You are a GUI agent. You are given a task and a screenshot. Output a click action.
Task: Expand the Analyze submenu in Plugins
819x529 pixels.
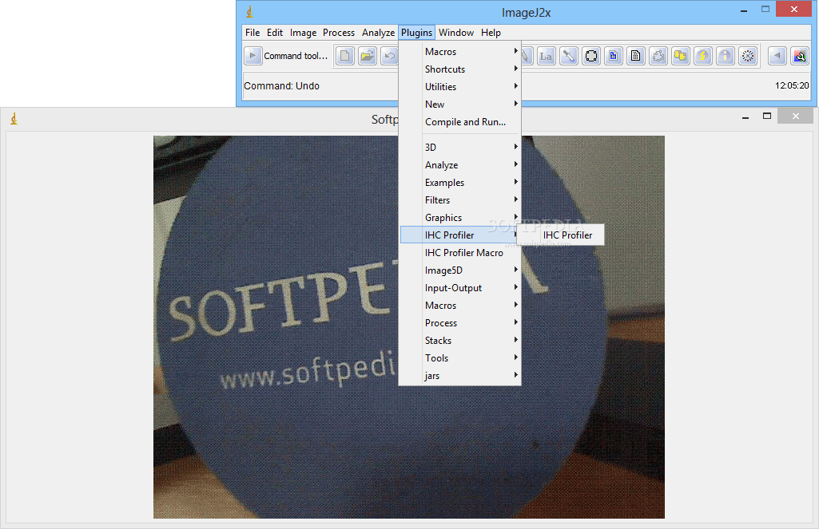(460, 165)
